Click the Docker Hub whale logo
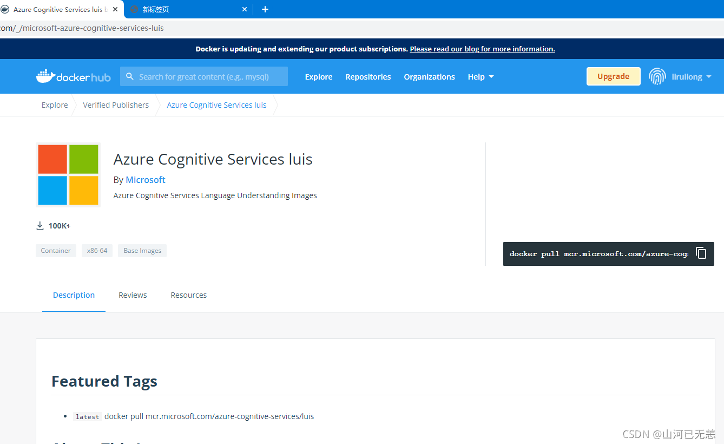The image size is (724, 444). tap(73, 76)
